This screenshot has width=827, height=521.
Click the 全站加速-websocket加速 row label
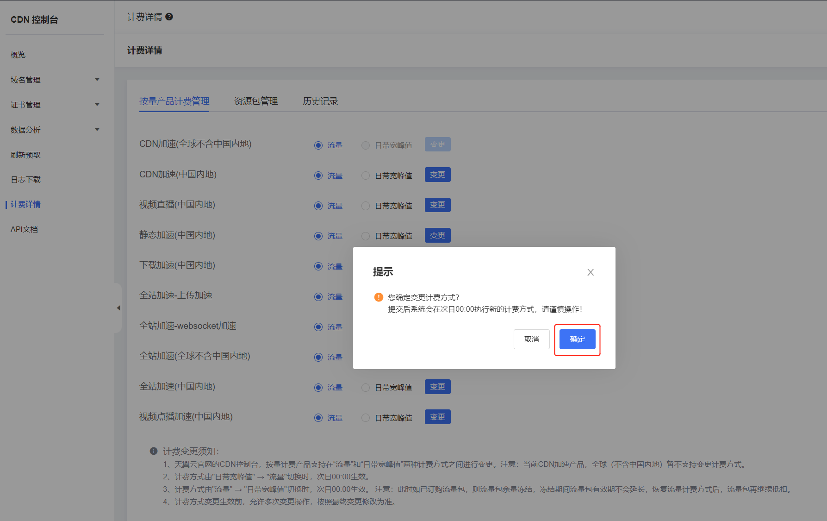point(188,326)
